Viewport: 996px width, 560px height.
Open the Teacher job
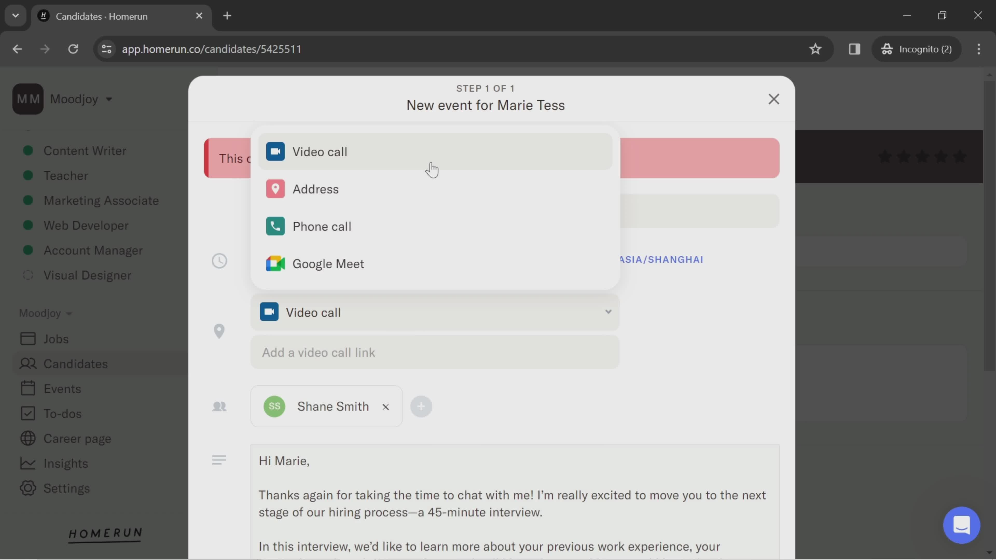tap(66, 176)
